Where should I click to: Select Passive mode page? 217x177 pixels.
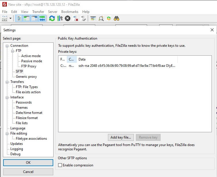tap(32, 61)
